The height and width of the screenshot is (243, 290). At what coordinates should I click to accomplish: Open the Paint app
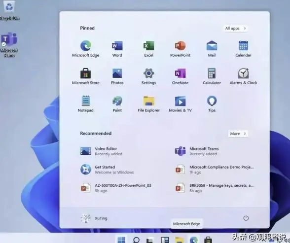pyautogui.click(x=117, y=104)
